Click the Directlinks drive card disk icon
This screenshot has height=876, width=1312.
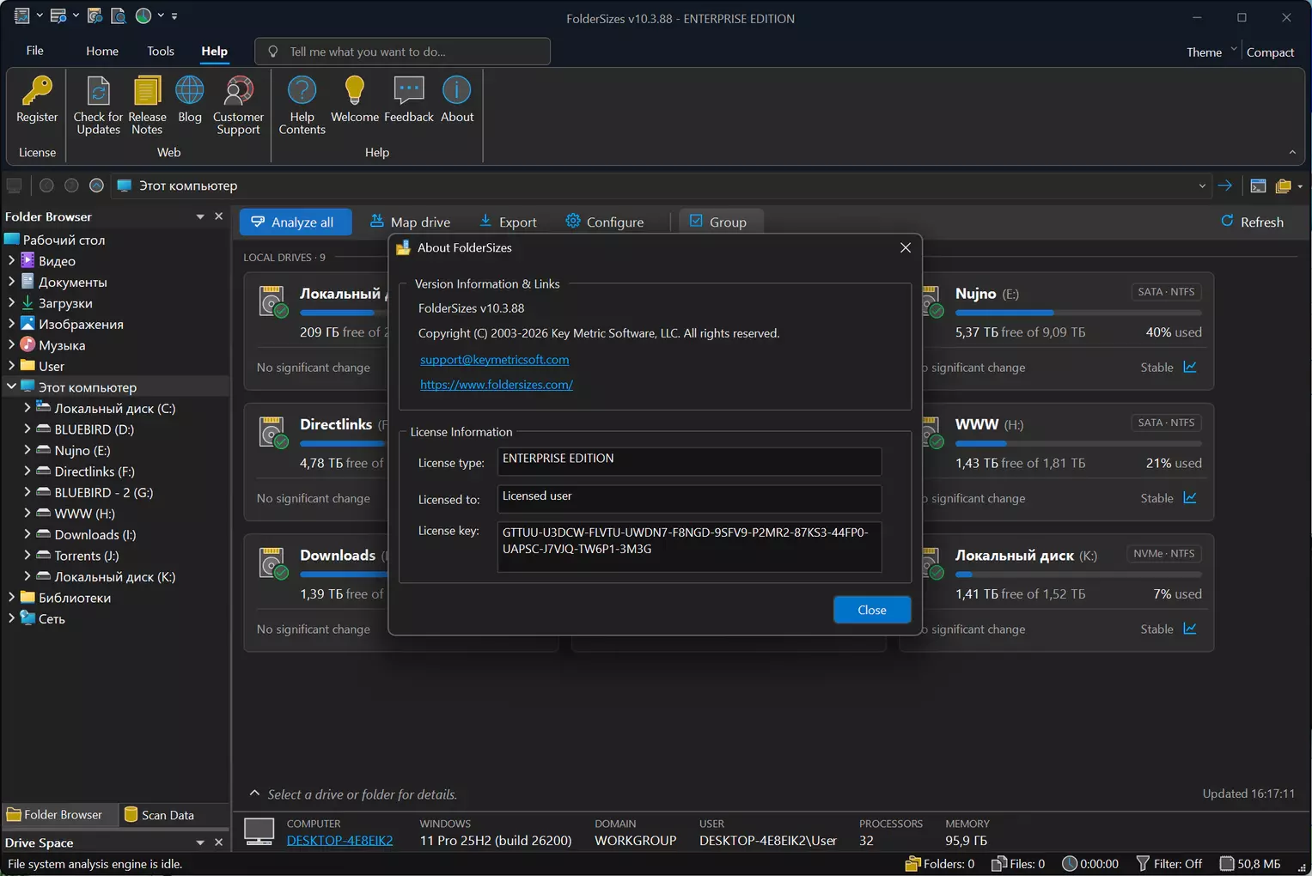coord(273,432)
